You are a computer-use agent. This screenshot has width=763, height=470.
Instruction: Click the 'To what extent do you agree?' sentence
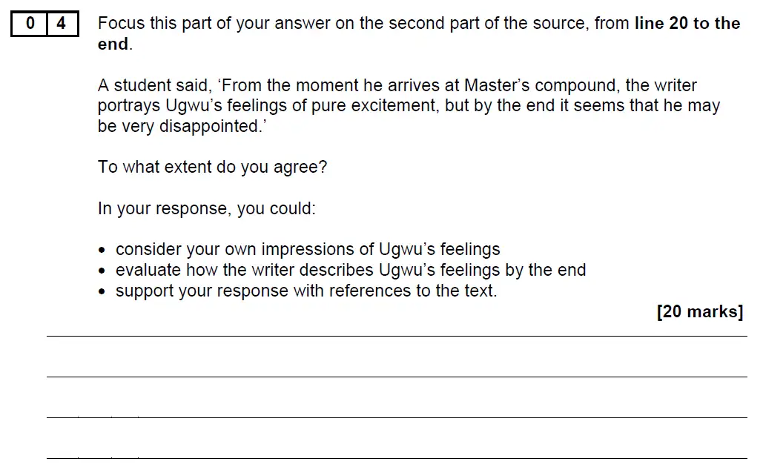click(212, 167)
